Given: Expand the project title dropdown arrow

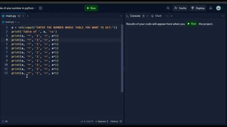Looking at the screenshot, I should tap(35, 8).
